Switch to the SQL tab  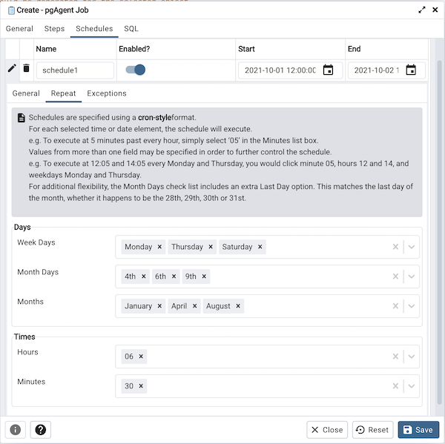click(131, 29)
